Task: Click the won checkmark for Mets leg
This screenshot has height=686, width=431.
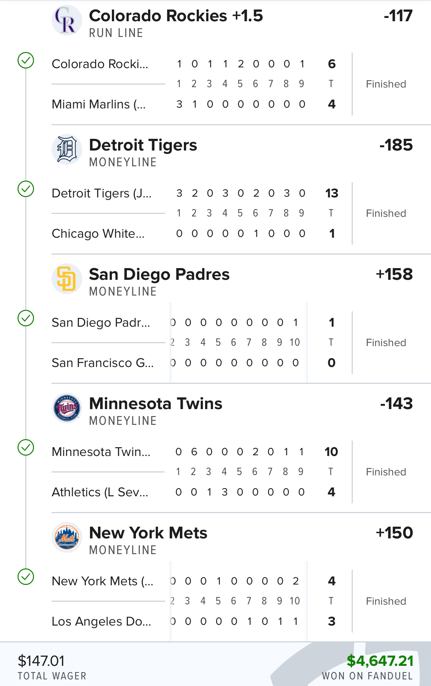Action: [26, 577]
